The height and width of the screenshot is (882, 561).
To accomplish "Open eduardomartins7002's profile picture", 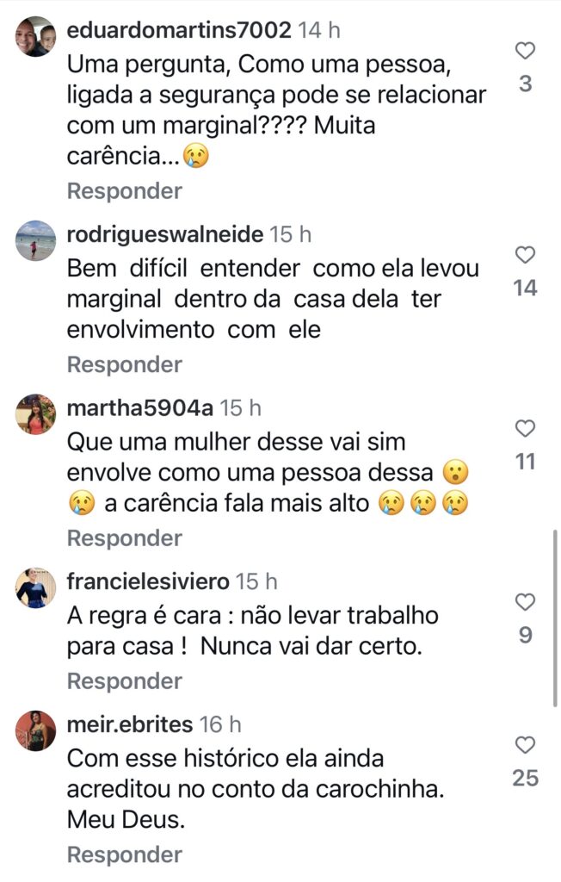I will pos(36,37).
